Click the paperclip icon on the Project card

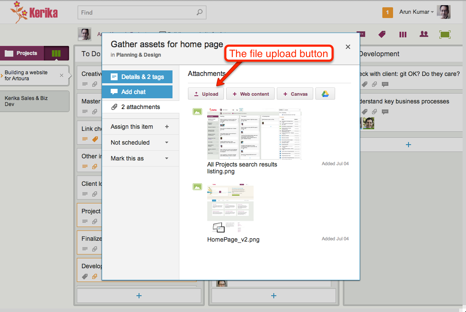[94, 221]
